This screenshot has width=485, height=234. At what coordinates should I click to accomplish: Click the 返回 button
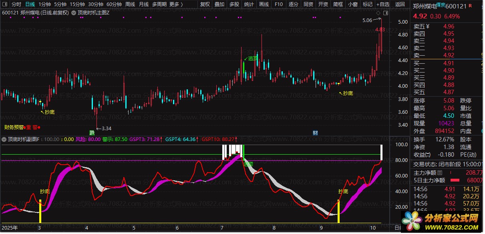click(400, 4)
